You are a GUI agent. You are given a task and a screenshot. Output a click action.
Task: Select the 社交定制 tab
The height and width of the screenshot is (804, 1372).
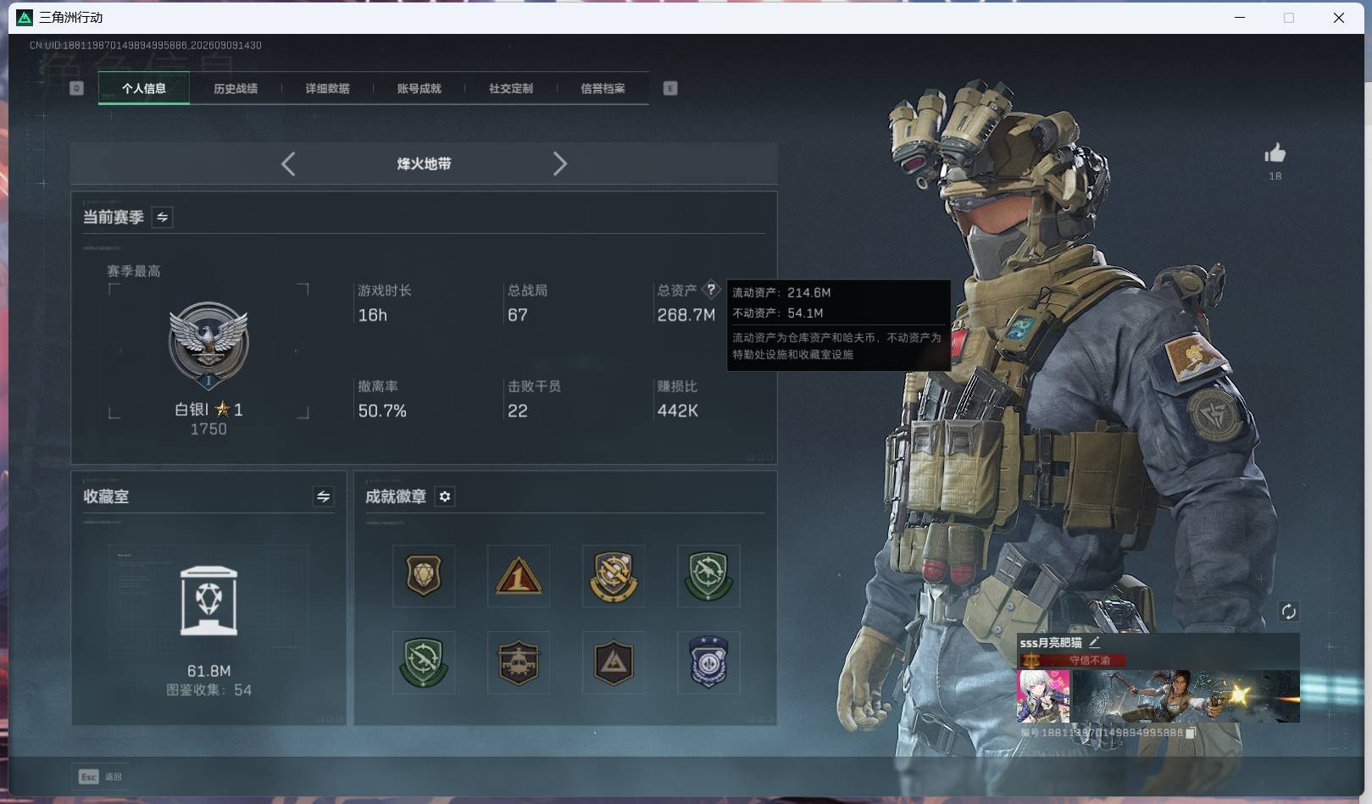point(511,88)
